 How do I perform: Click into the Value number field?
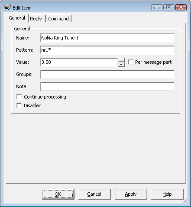tap(79, 62)
